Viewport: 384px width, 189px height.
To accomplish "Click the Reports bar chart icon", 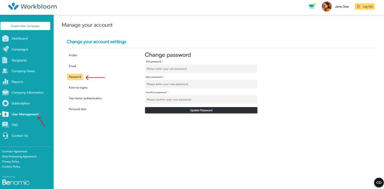I will (x=5, y=82).
